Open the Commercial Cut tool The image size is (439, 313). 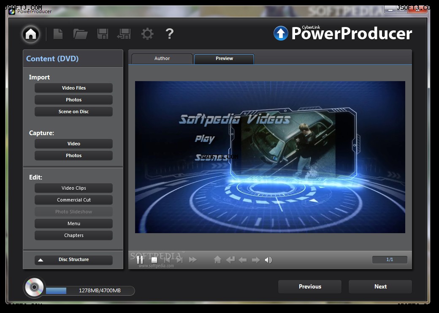click(73, 200)
